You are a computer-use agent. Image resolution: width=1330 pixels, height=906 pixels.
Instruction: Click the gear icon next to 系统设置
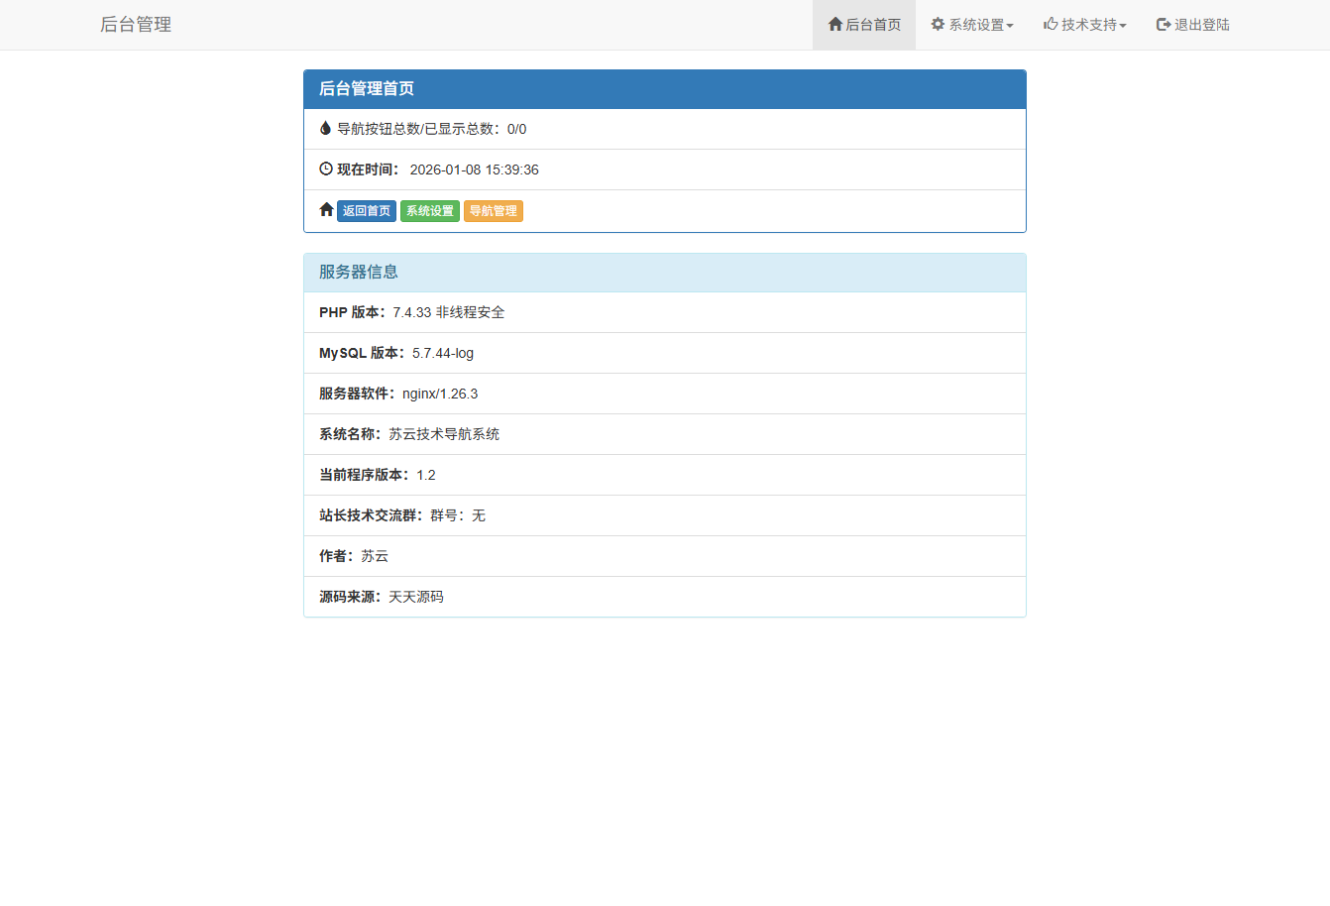(937, 24)
